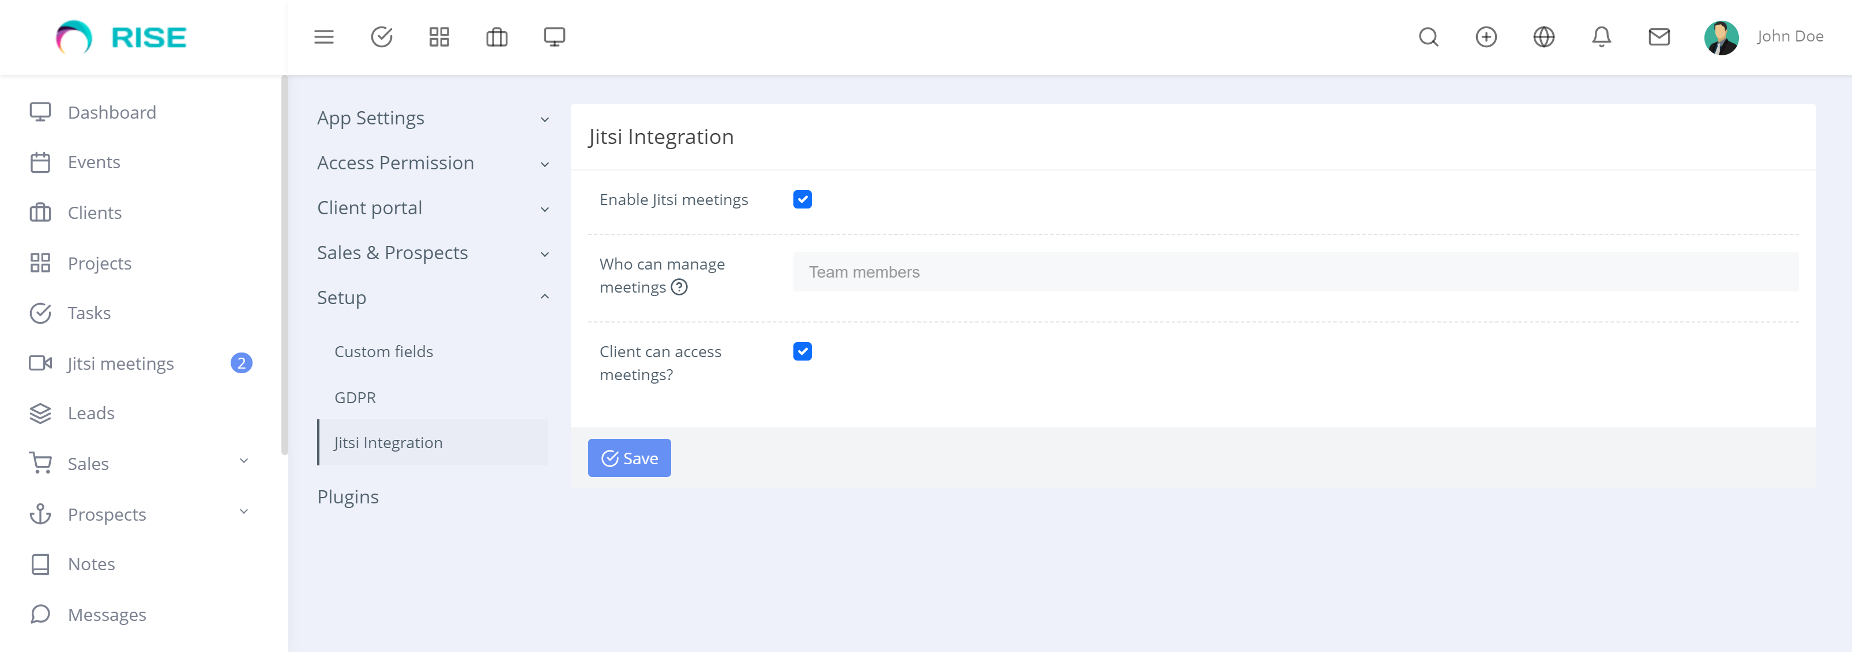Image resolution: width=1852 pixels, height=652 pixels.
Task: Click the hamburger menu icon
Action: (324, 37)
